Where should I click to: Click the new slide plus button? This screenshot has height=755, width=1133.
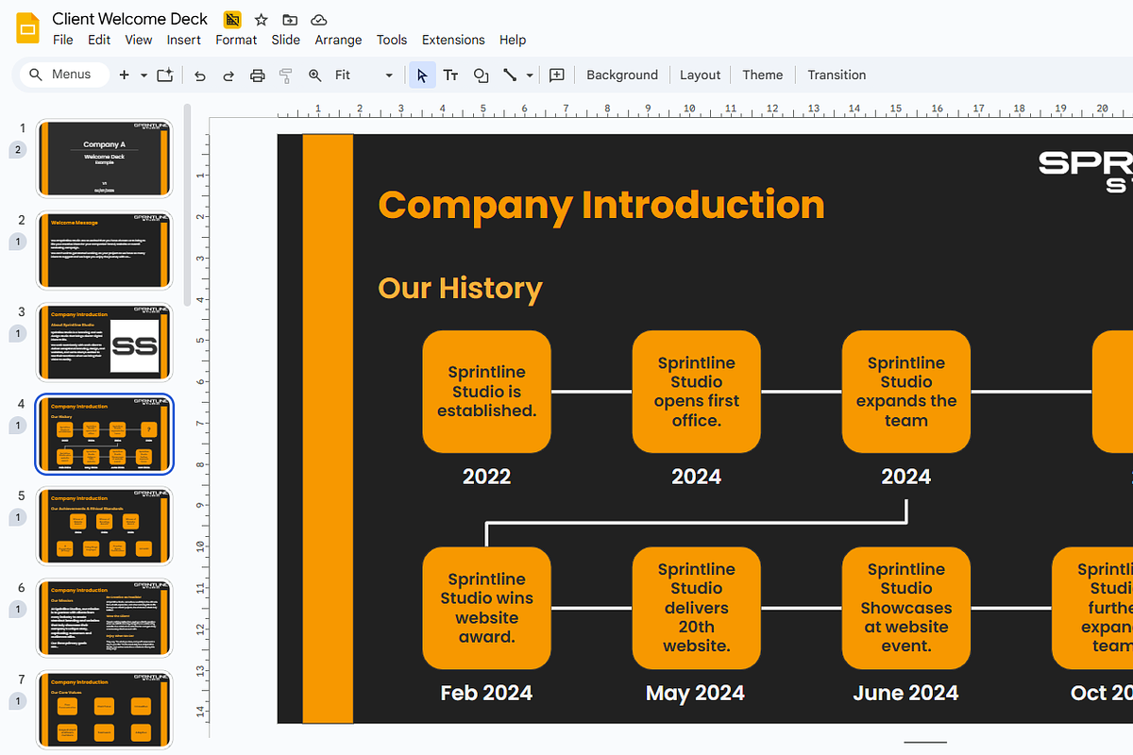124,75
